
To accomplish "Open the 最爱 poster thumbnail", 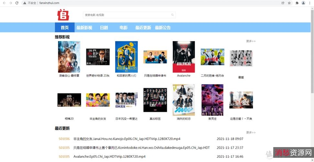I will 241,58.
